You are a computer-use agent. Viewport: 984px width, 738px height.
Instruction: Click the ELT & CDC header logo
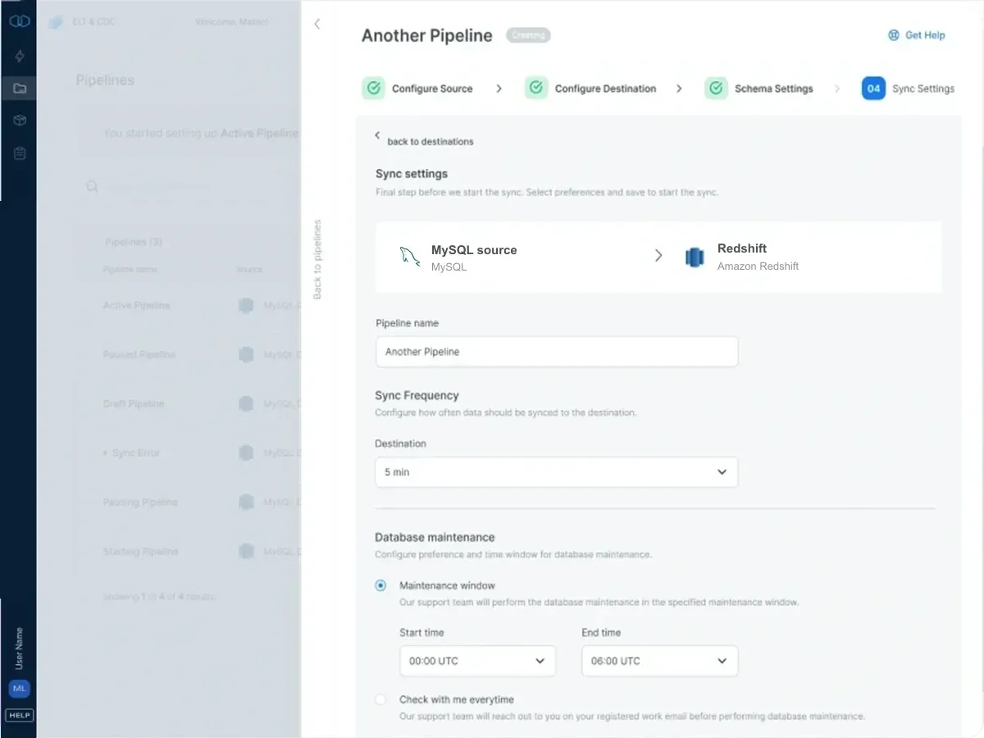click(x=56, y=22)
